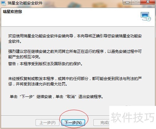Click the quoted 取消 word in instructions
The image size is (156, 129).
(71, 97)
